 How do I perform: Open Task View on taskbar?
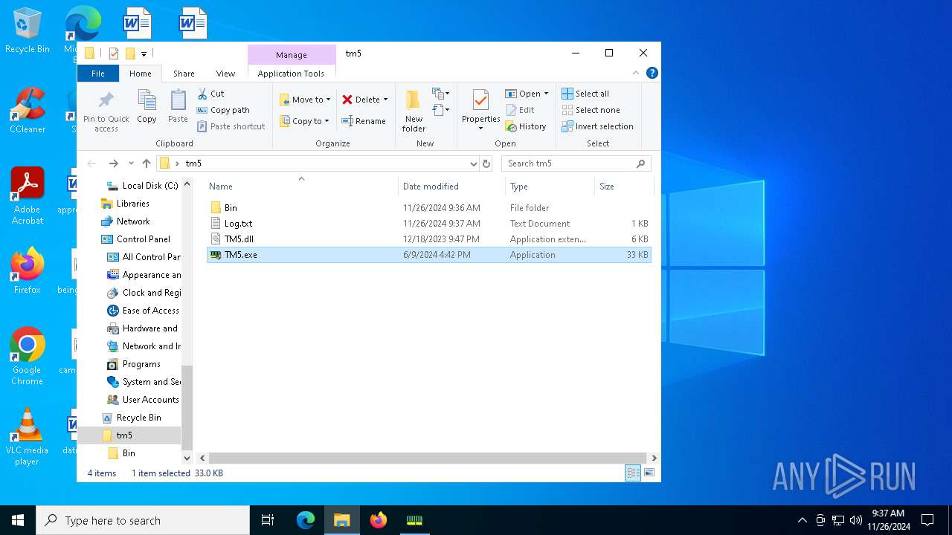pos(268,520)
